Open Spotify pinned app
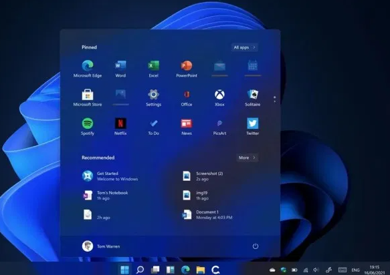Image resolution: width=390 pixels, height=275 pixels. 88,127
